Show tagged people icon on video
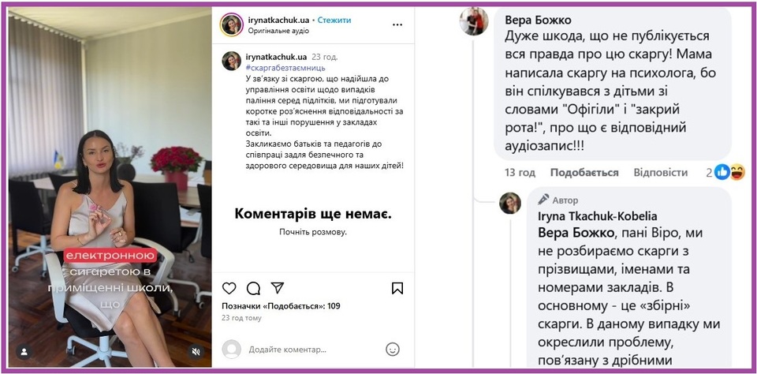The width and height of the screenshot is (757, 374). pos(23,351)
